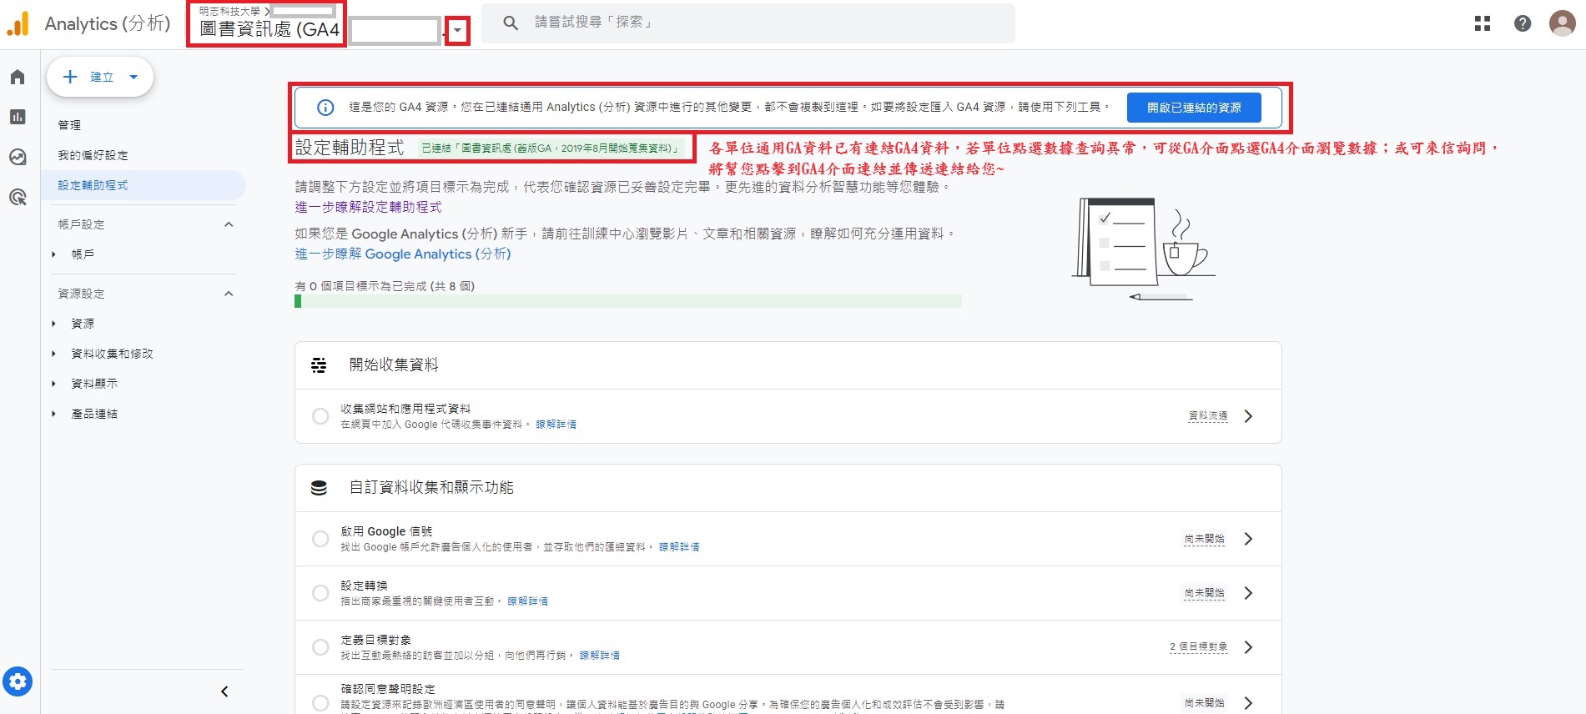Screen dimensions: 1586x714
Task: Open the Home icon in the left rail
Action: coord(18,77)
